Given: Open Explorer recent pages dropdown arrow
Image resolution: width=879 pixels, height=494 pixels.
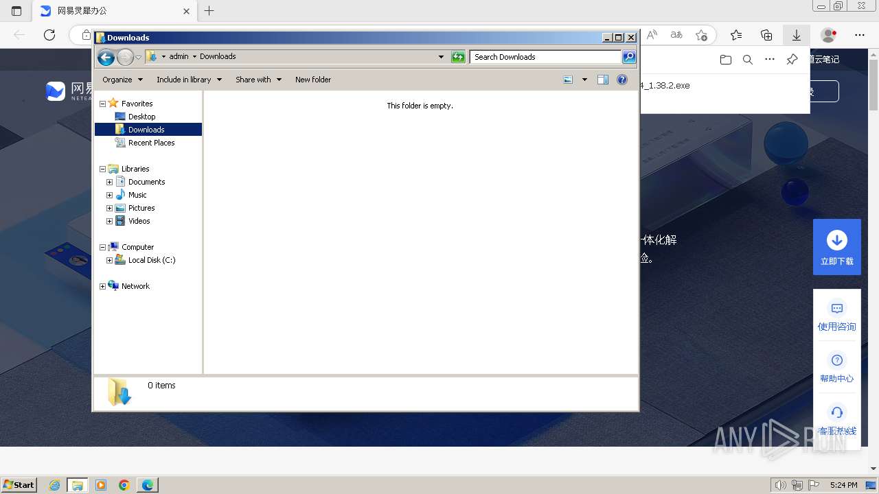Looking at the screenshot, I should point(139,57).
